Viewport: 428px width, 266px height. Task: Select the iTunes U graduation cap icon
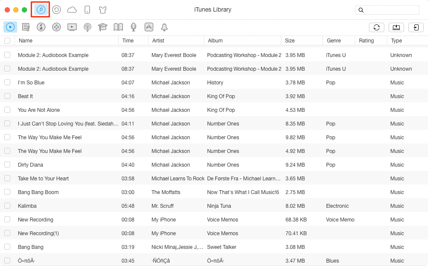103,27
